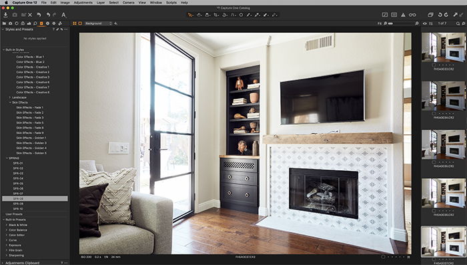The width and height of the screenshot is (467, 265).
Task: Open the tethered Capture camera toolbar icon
Action: click(15, 15)
